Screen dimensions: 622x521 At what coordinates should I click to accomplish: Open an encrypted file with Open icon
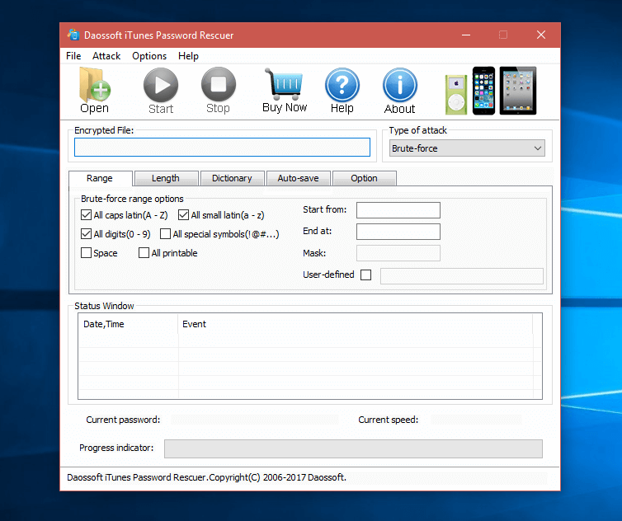(x=95, y=91)
